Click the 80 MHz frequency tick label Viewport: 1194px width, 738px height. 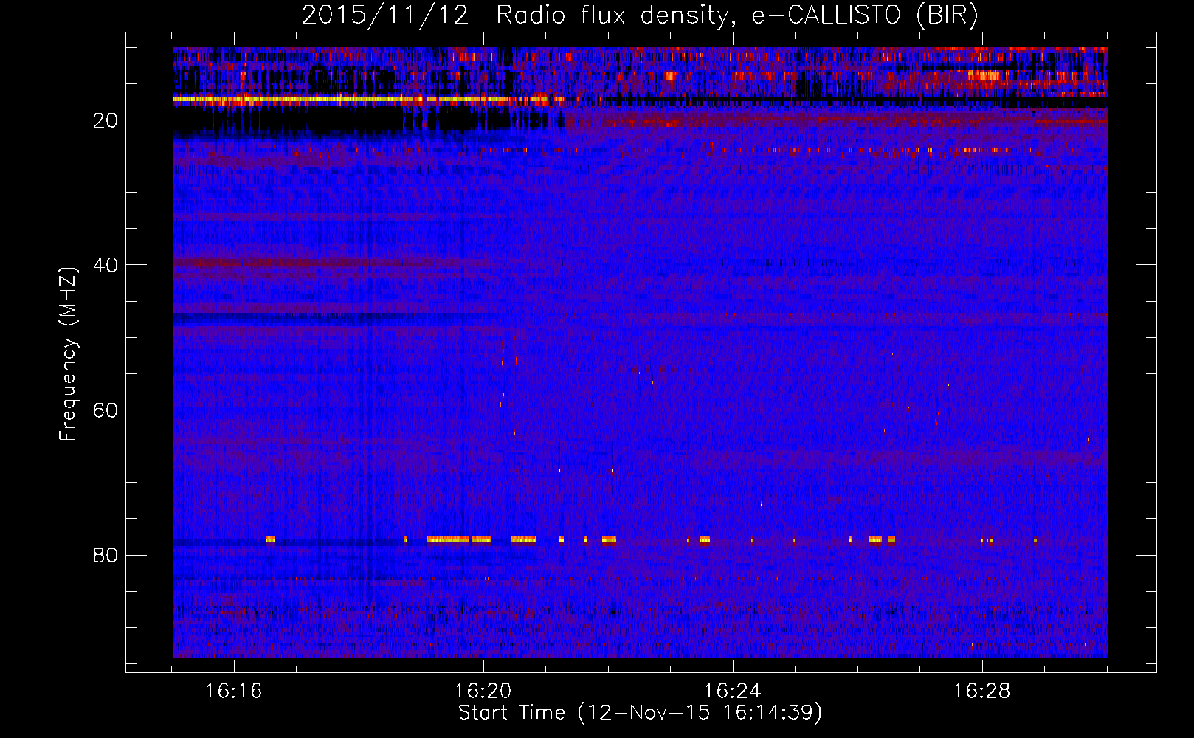pyautogui.click(x=106, y=555)
